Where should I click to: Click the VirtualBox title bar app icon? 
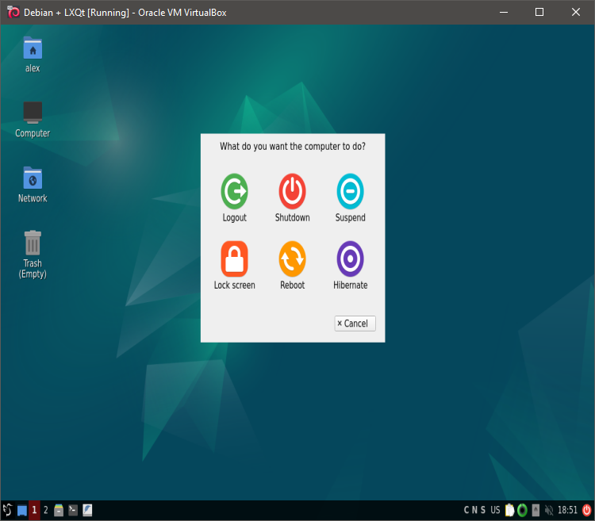pos(13,12)
